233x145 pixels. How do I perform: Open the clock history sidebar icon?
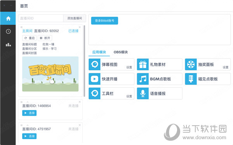8,31
